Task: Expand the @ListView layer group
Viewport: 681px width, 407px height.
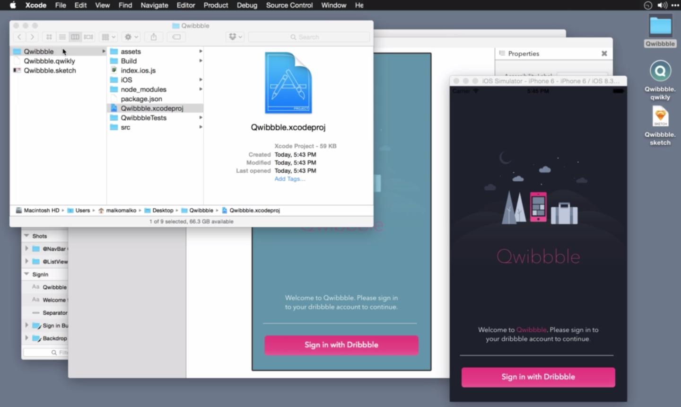Action: tap(26, 261)
